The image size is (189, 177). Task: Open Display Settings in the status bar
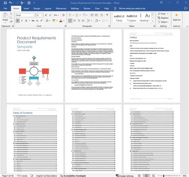tap(125, 176)
